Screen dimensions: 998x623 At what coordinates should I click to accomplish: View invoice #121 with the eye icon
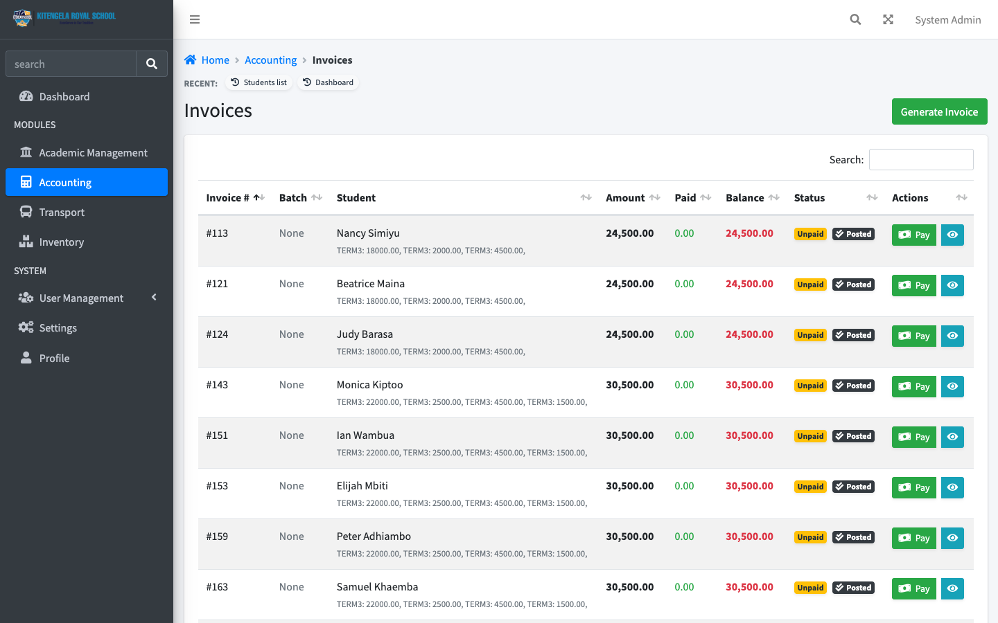click(952, 285)
